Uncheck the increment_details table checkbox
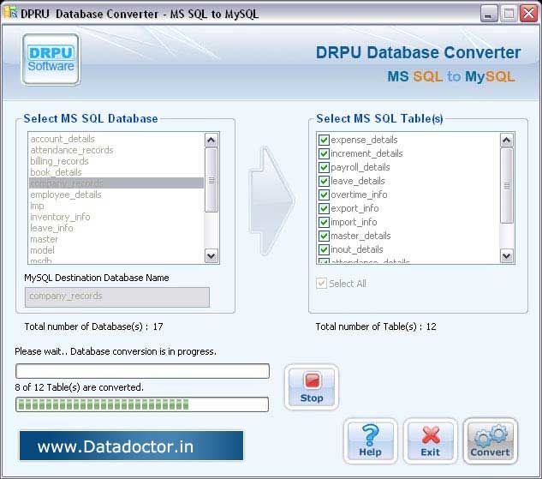 tap(324, 153)
